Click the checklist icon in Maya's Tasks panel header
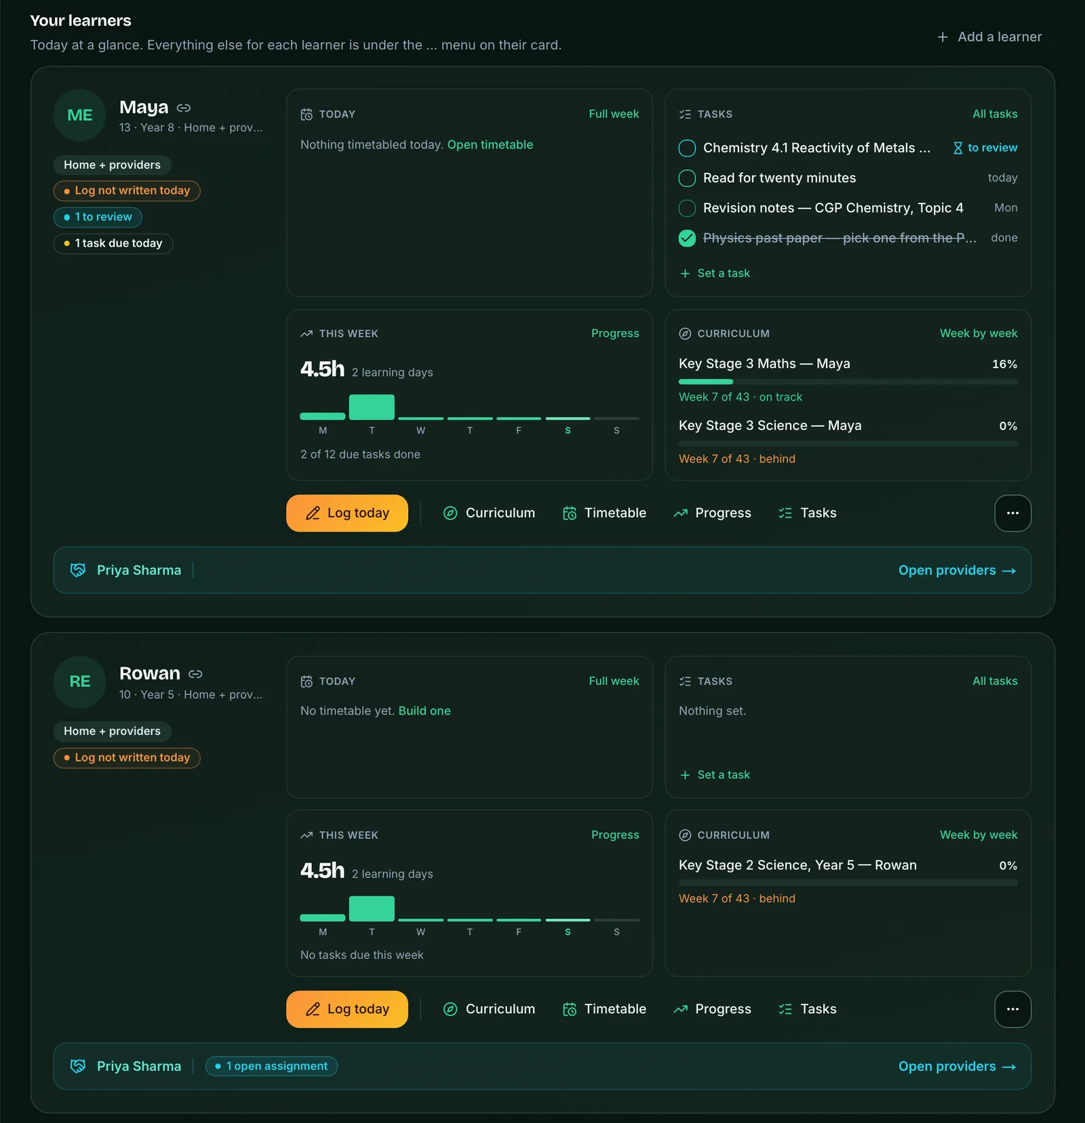The image size is (1085, 1123). 685,115
